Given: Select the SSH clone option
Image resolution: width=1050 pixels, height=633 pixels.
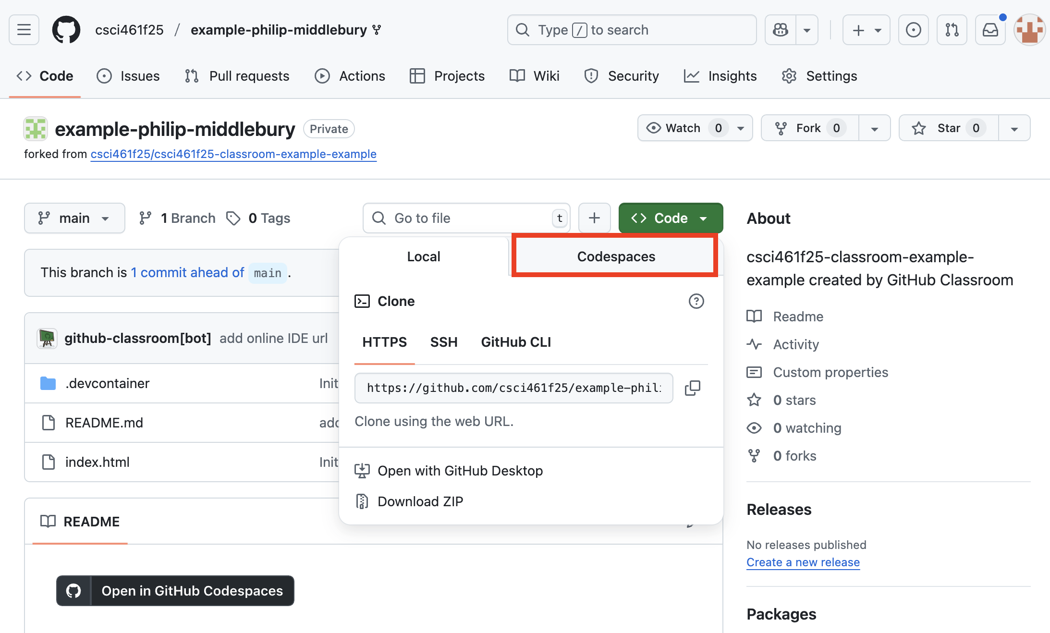Looking at the screenshot, I should (444, 342).
